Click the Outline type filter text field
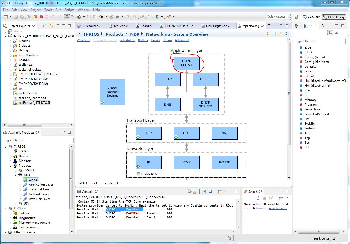The width and height of the screenshot is (350, 244). pyautogui.click(x=320, y=41)
